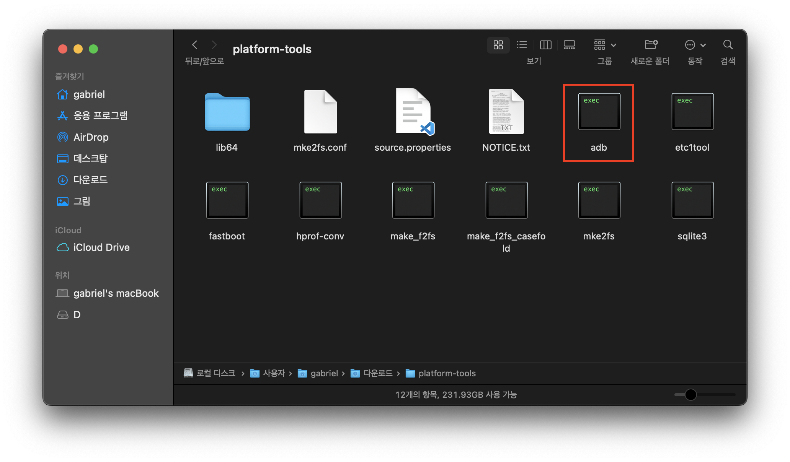
Task: Adjust the icon size slider
Action: (x=690, y=394)
